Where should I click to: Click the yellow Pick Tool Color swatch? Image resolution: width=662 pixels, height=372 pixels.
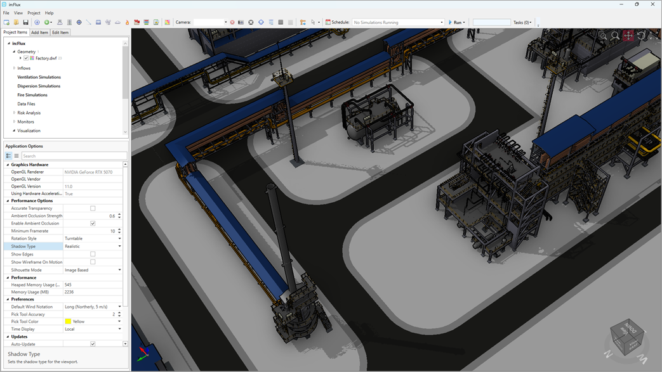point(68,321)
